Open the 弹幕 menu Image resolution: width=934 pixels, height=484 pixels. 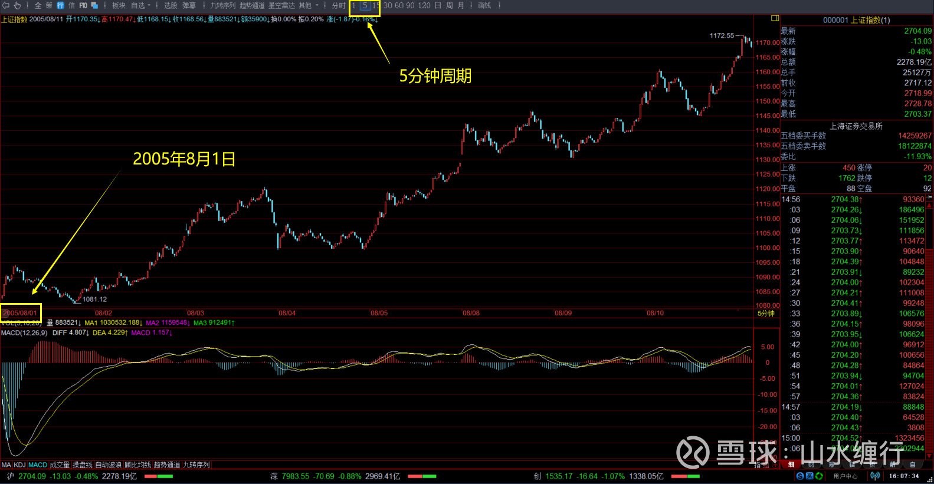pos(189,5)
